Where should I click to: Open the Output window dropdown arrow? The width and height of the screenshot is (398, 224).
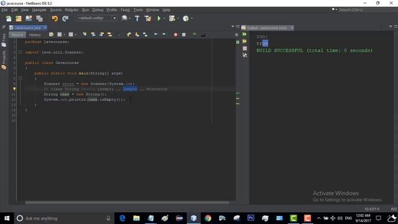[391, 27]
